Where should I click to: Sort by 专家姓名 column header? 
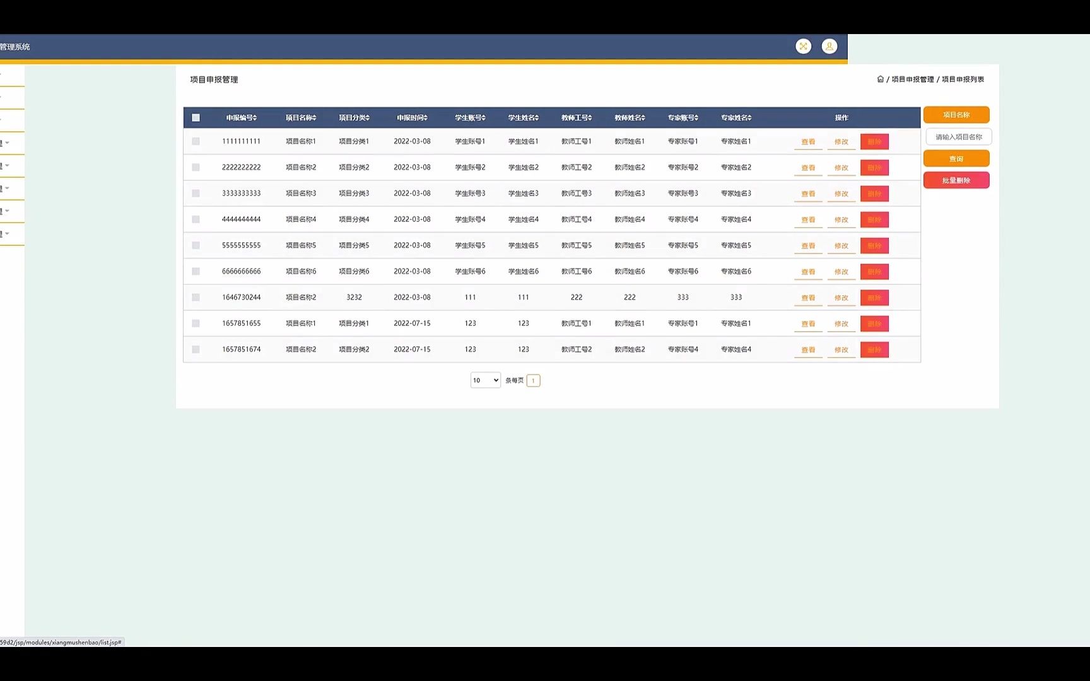(x=736, y=117)
